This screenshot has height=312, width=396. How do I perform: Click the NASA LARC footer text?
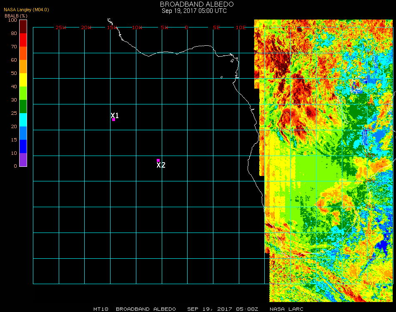tap(287, 309)
